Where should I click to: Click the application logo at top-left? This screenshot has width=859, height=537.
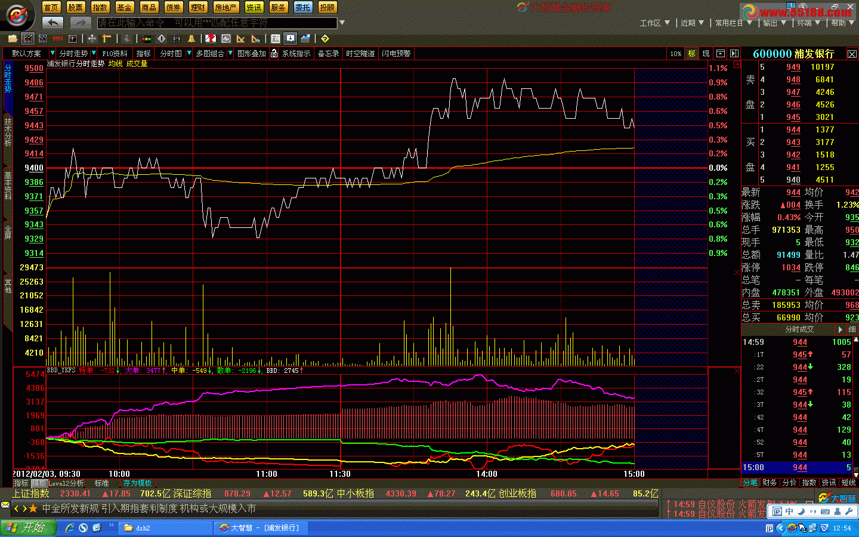point(18,14)
